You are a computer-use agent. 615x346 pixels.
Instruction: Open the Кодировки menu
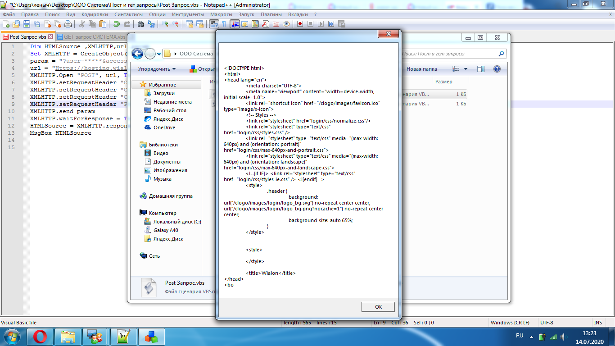95,14
